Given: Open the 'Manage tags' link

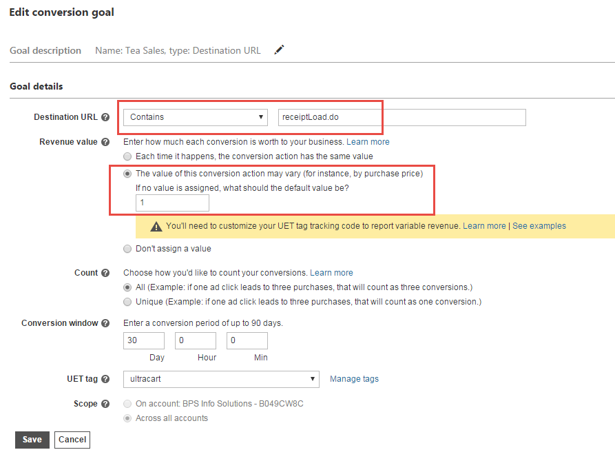Looking at the screenshot, I should tap(354, 379).
